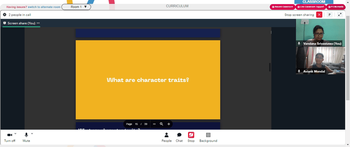
Task: Mute the microphone
Action: tap(26, 138)
